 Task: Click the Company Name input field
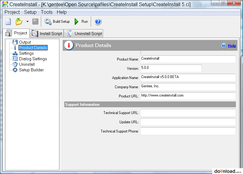pos(188,87)
